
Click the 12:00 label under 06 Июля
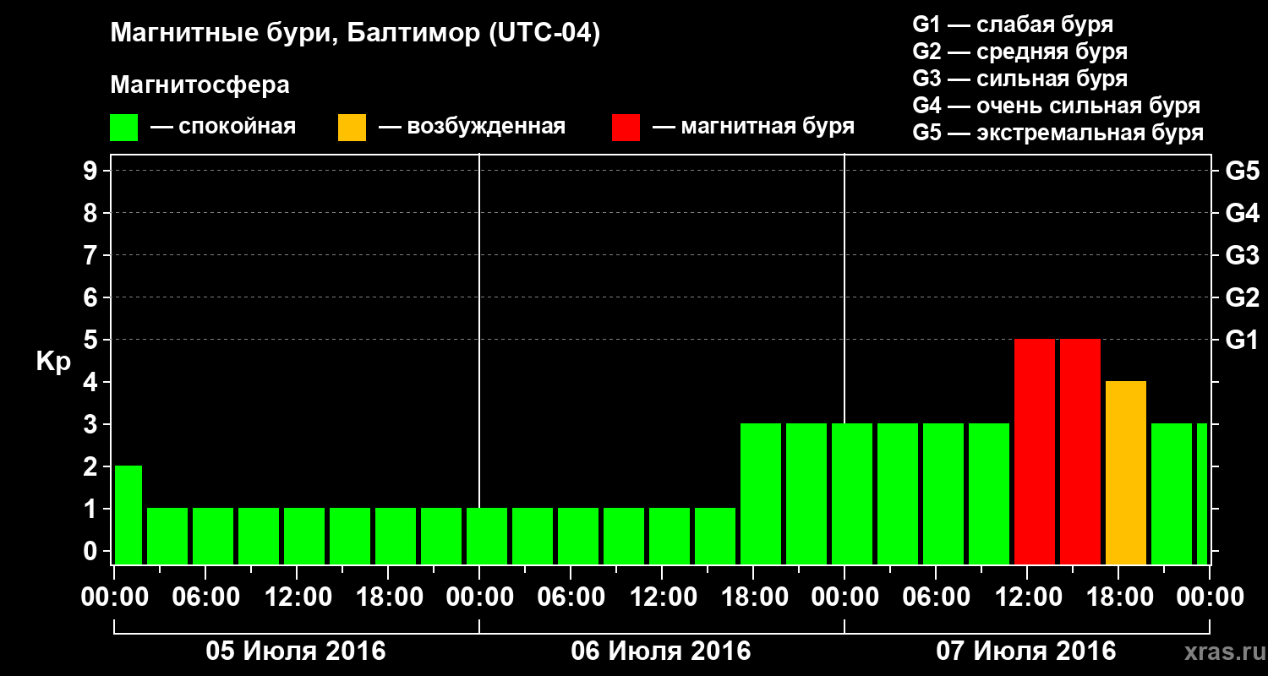click(662, 597)
